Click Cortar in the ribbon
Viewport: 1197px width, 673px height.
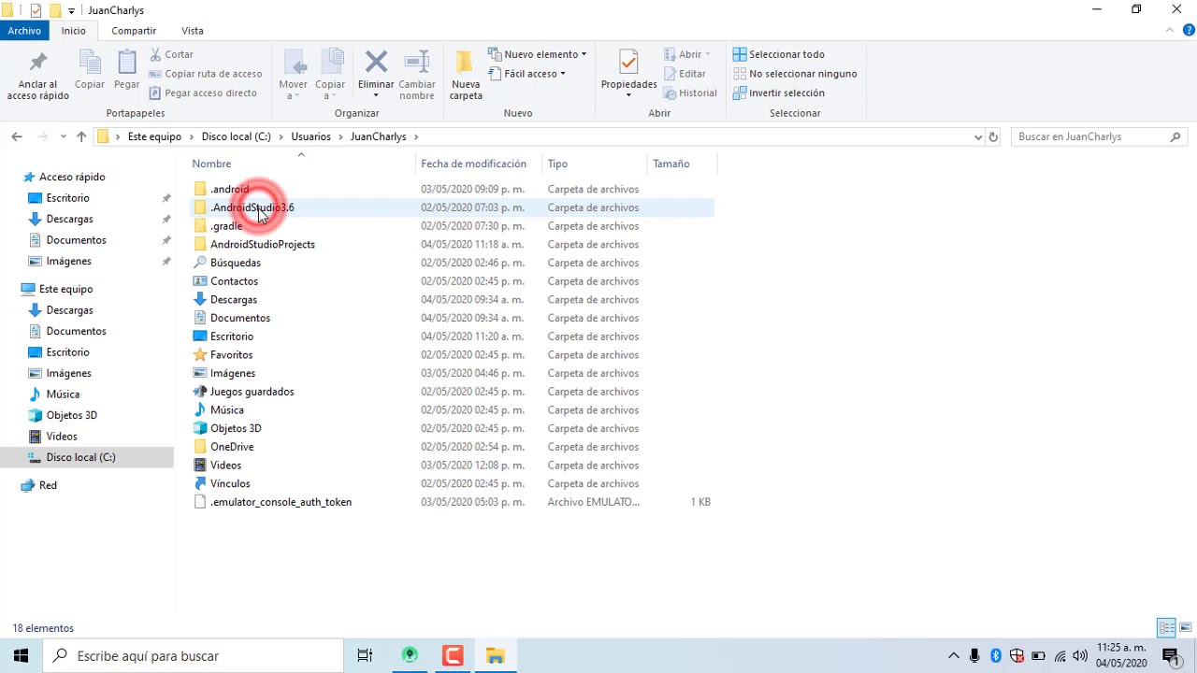[171, 54]
